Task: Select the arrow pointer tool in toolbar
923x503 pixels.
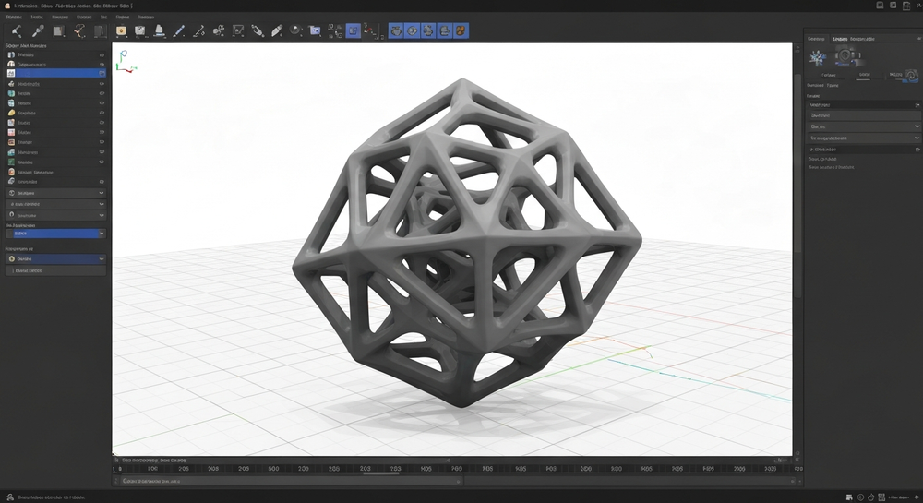Action: [x=17, y=31]
